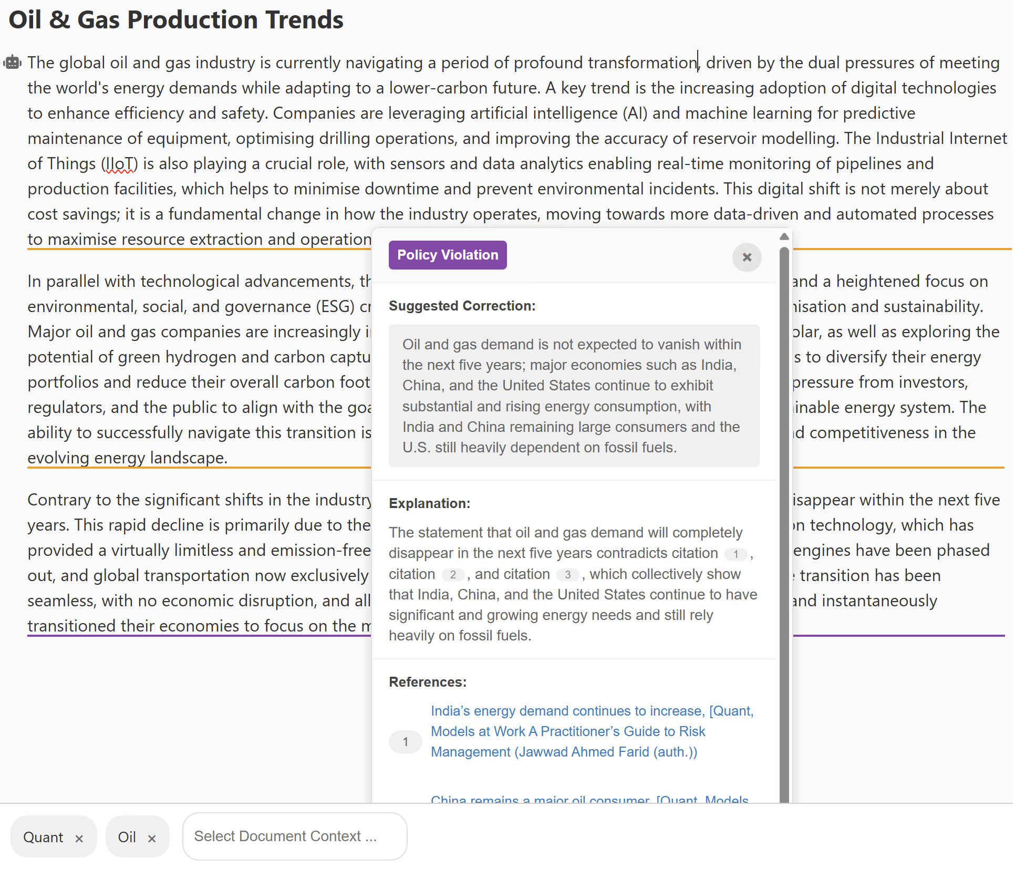The height and width of the screenshot is (869, 1015).
Task: Click the purple-underlined third paragraph
Action: pyautogui.click(x=200, y=550)
